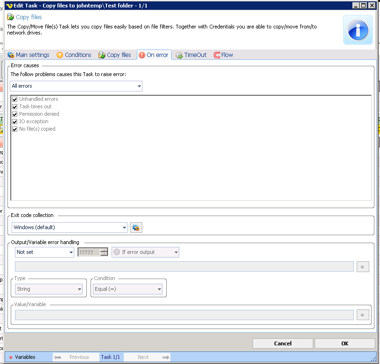The image size is (380, 364).
Task: Click the 77777 numeric spinner arrows
Action: point(104,252)
